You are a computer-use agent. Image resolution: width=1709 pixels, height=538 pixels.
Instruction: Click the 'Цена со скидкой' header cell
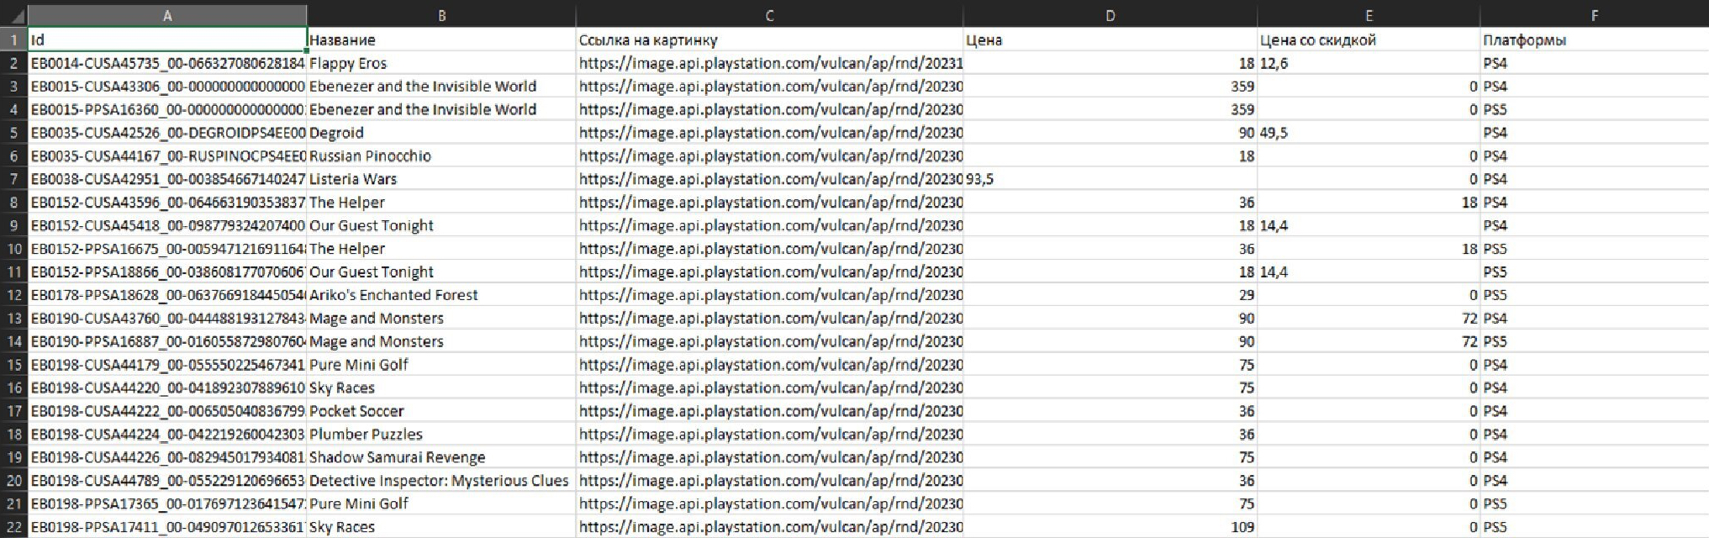pyautogui.click(x=1369, y=40)
